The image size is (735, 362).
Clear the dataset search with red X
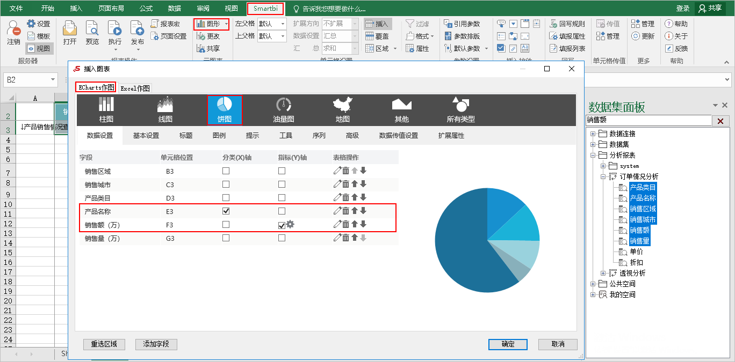point(720,121)
